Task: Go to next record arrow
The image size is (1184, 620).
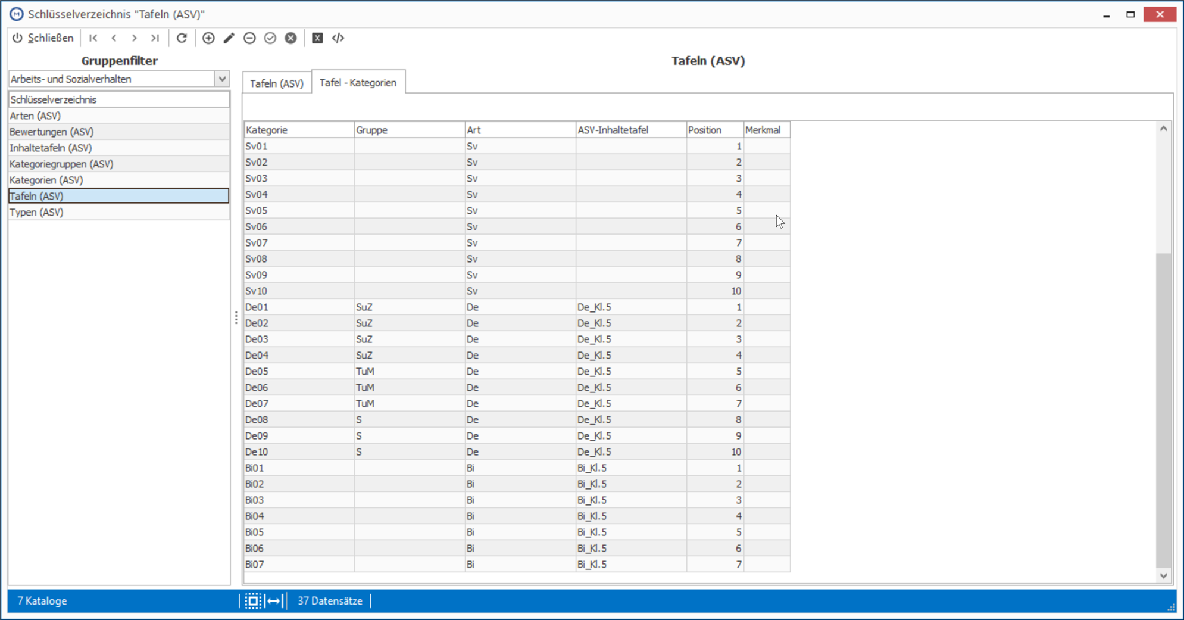Action: 135,38
